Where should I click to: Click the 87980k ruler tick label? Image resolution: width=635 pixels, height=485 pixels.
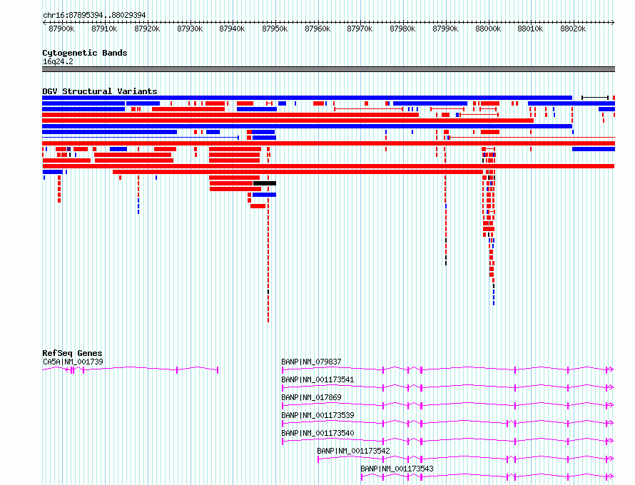[x=402, y=29]
